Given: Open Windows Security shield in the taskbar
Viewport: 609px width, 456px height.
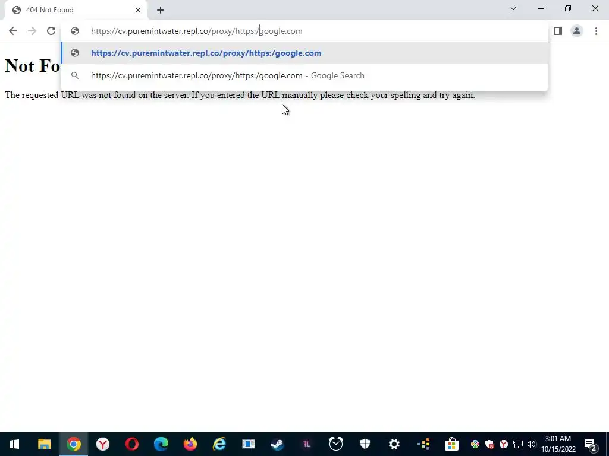Looking at the screenshot, I should [x=365, y=444].
